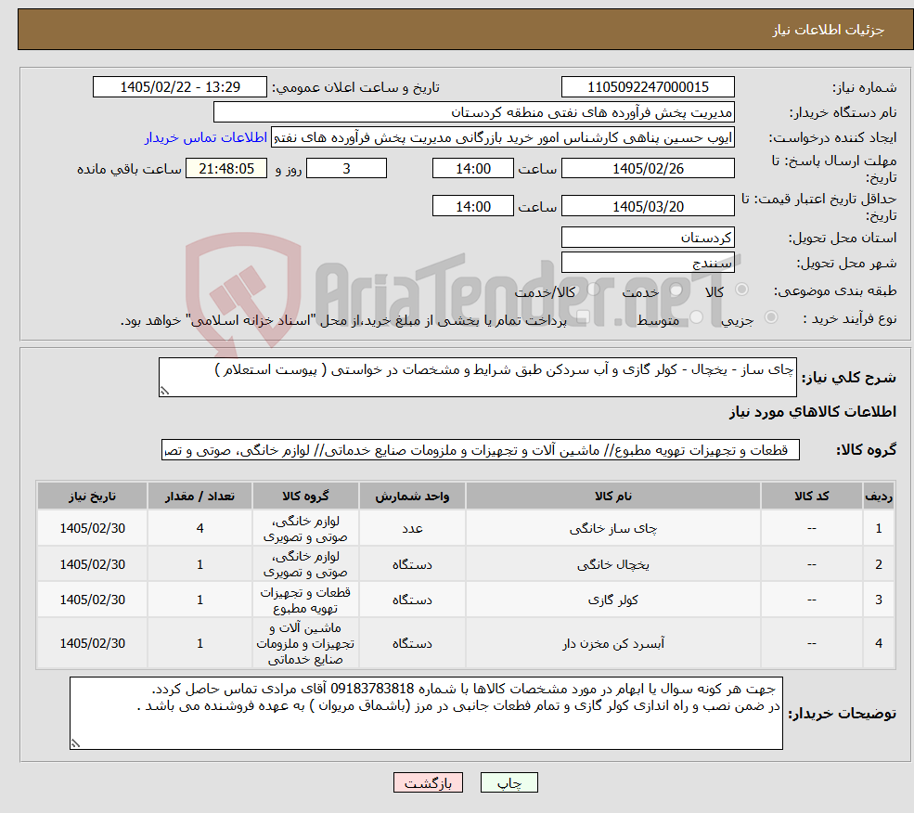
Task: Select the جزیی purchase type radio
Action: point(770,316)
